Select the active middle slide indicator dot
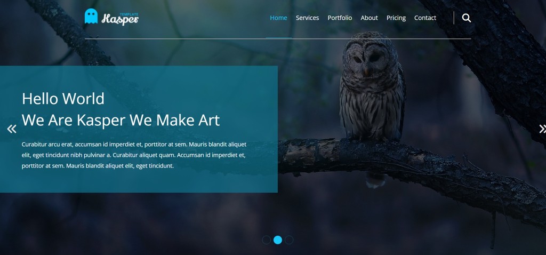Image resolution: width=546 pixels, height=255 pixels. (277, 240)
